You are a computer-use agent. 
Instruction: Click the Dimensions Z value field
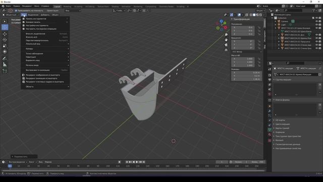(x=246, y=79)
